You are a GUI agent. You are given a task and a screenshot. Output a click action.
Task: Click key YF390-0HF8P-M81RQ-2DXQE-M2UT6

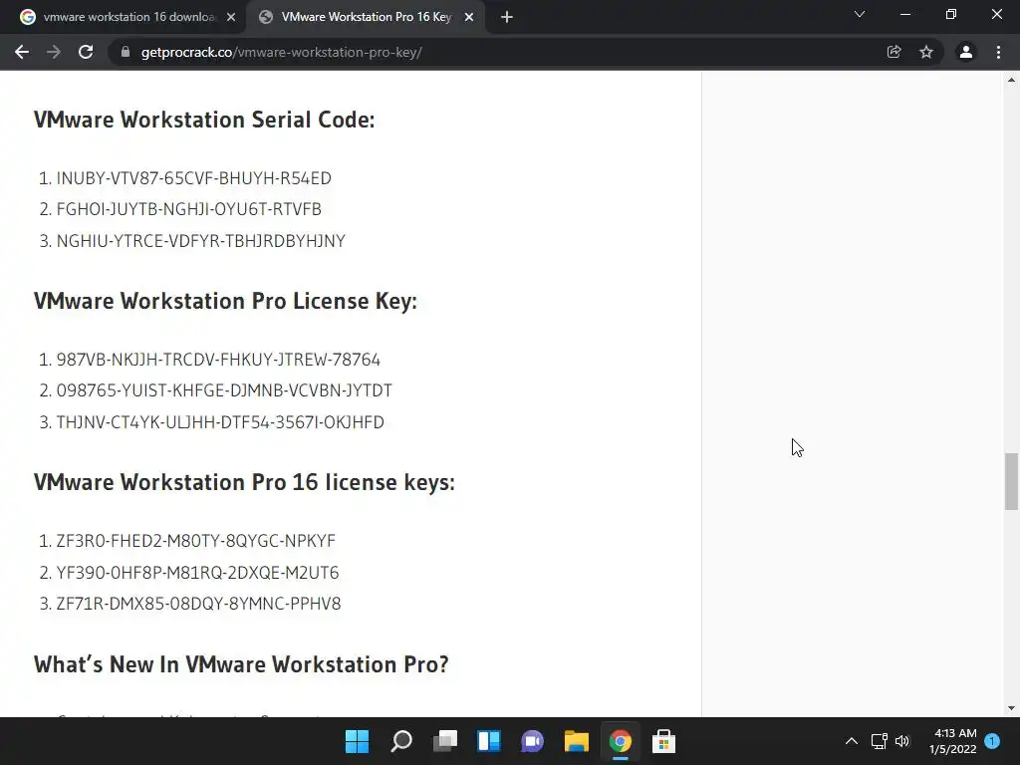[x=198, y=573]
